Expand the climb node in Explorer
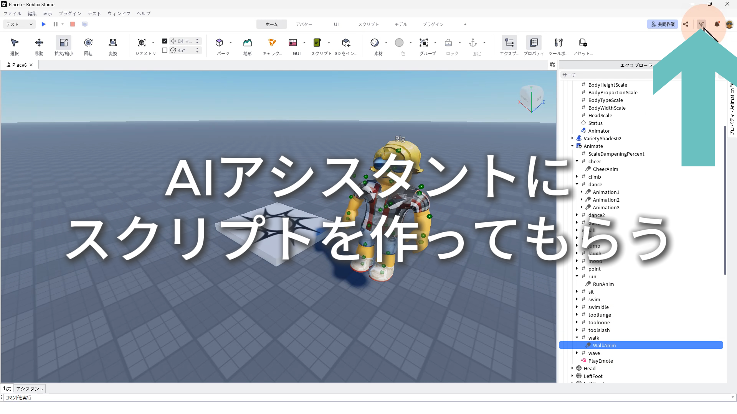This screenshot has width=737, height=414. tap(577, 177)
